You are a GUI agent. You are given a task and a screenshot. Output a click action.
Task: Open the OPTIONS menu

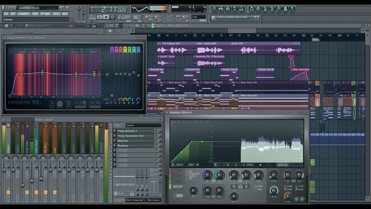tap(45, 14)
